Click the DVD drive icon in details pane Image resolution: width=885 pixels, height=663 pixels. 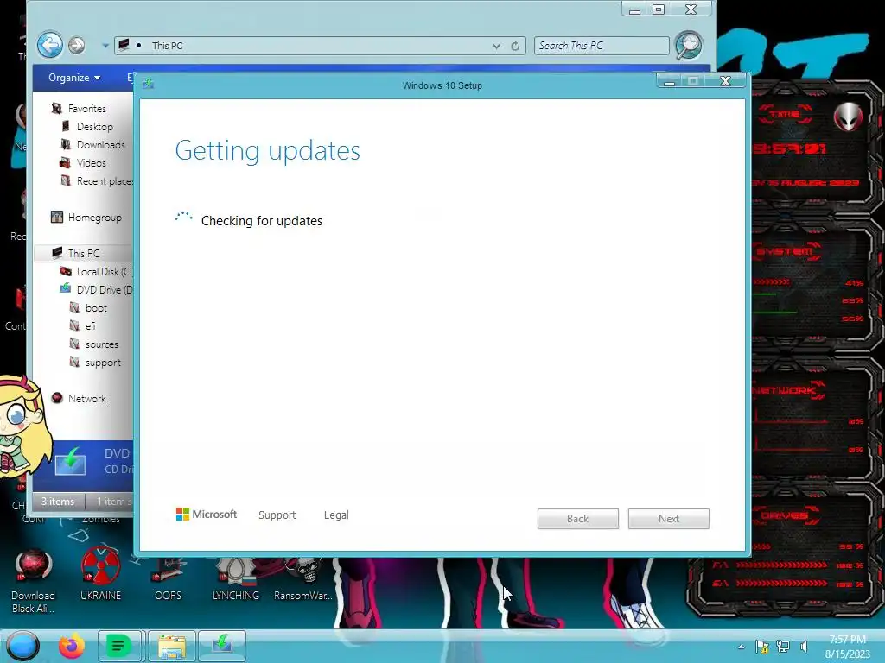pyautogui.click(x=71, y=462)
